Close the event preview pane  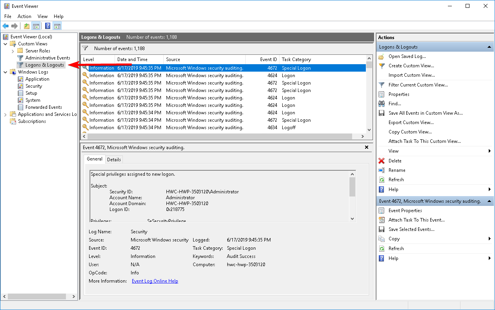367,148
